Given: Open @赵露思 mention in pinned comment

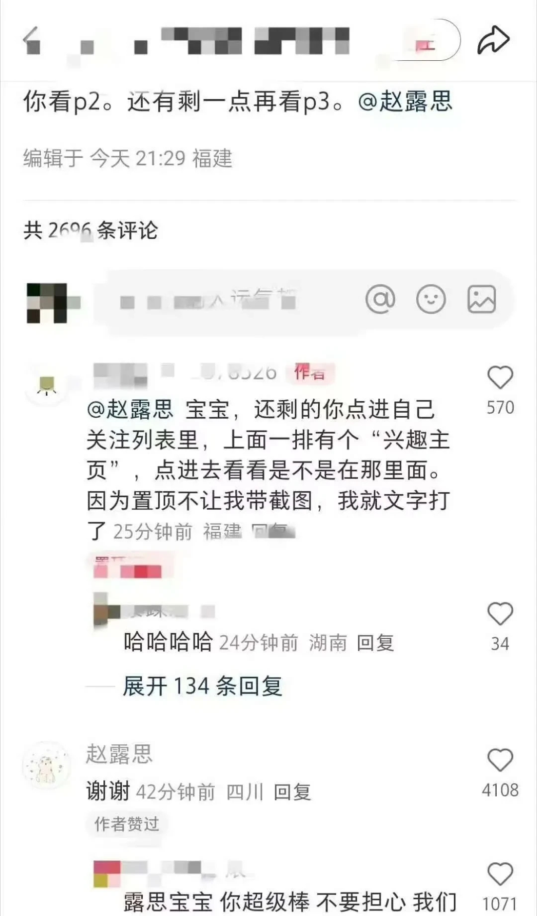Looking at the screenshot, I should tap(130, 409).
